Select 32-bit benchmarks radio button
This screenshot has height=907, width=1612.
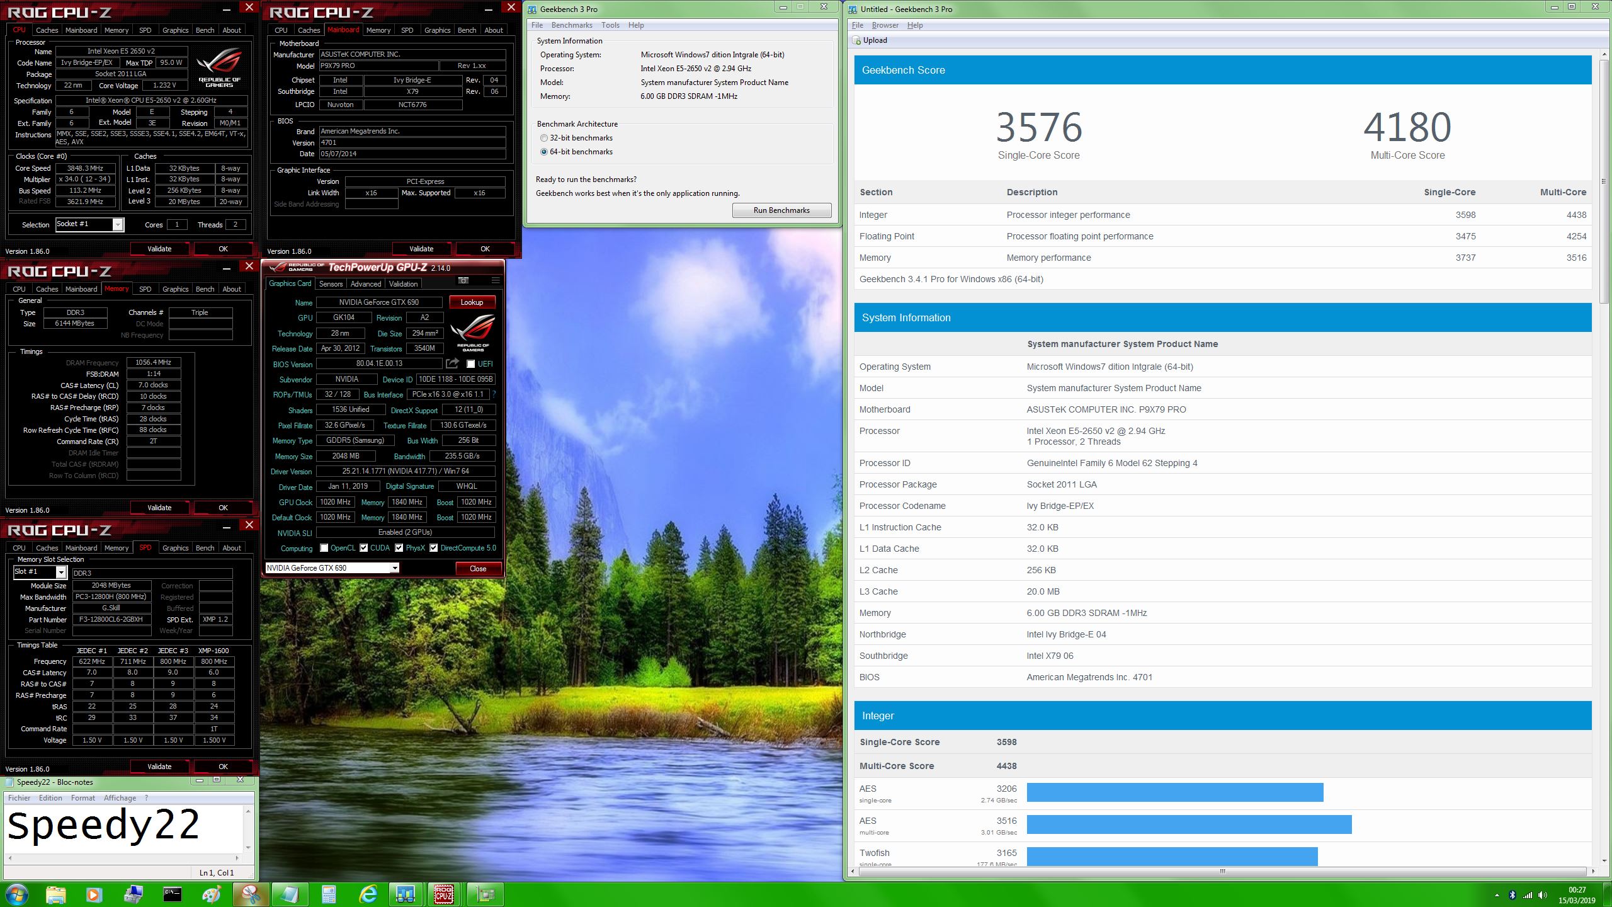tap(544, 138)
